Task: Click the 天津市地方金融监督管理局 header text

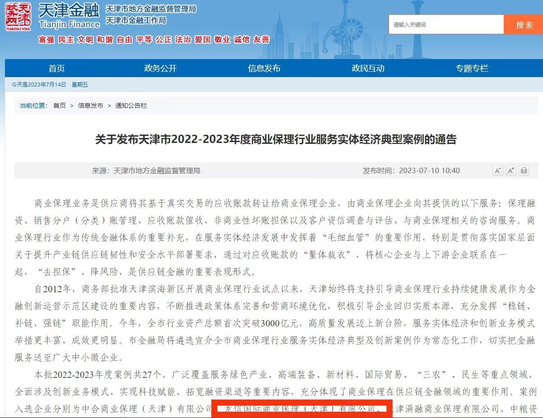Action: pos(150,9)
